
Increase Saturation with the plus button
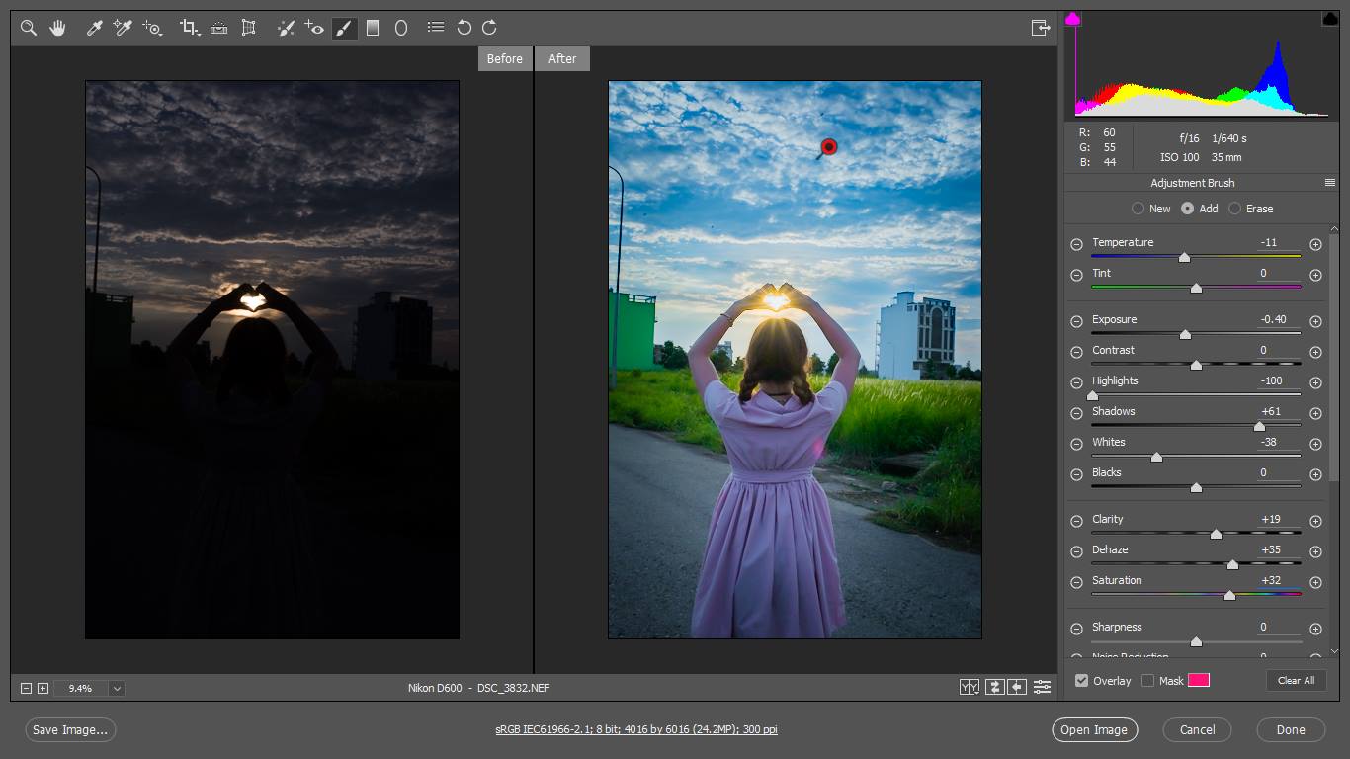[x=1315, y=582]
